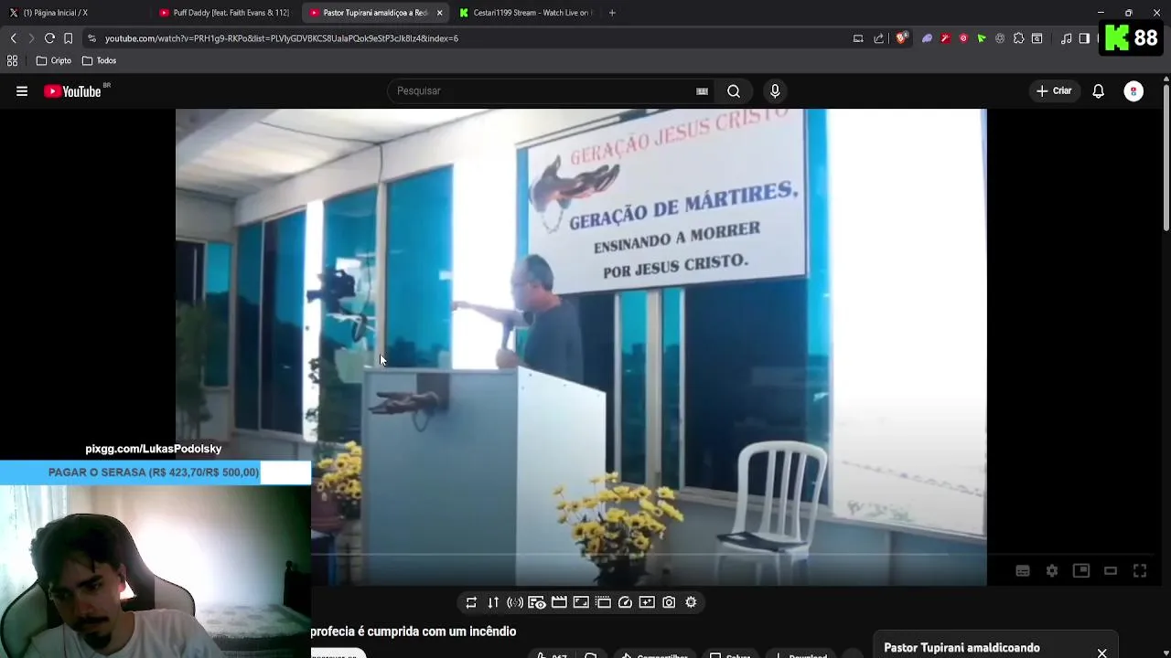Close the Pastor Tupirani playlist panel

click(x=1101, y=653)
